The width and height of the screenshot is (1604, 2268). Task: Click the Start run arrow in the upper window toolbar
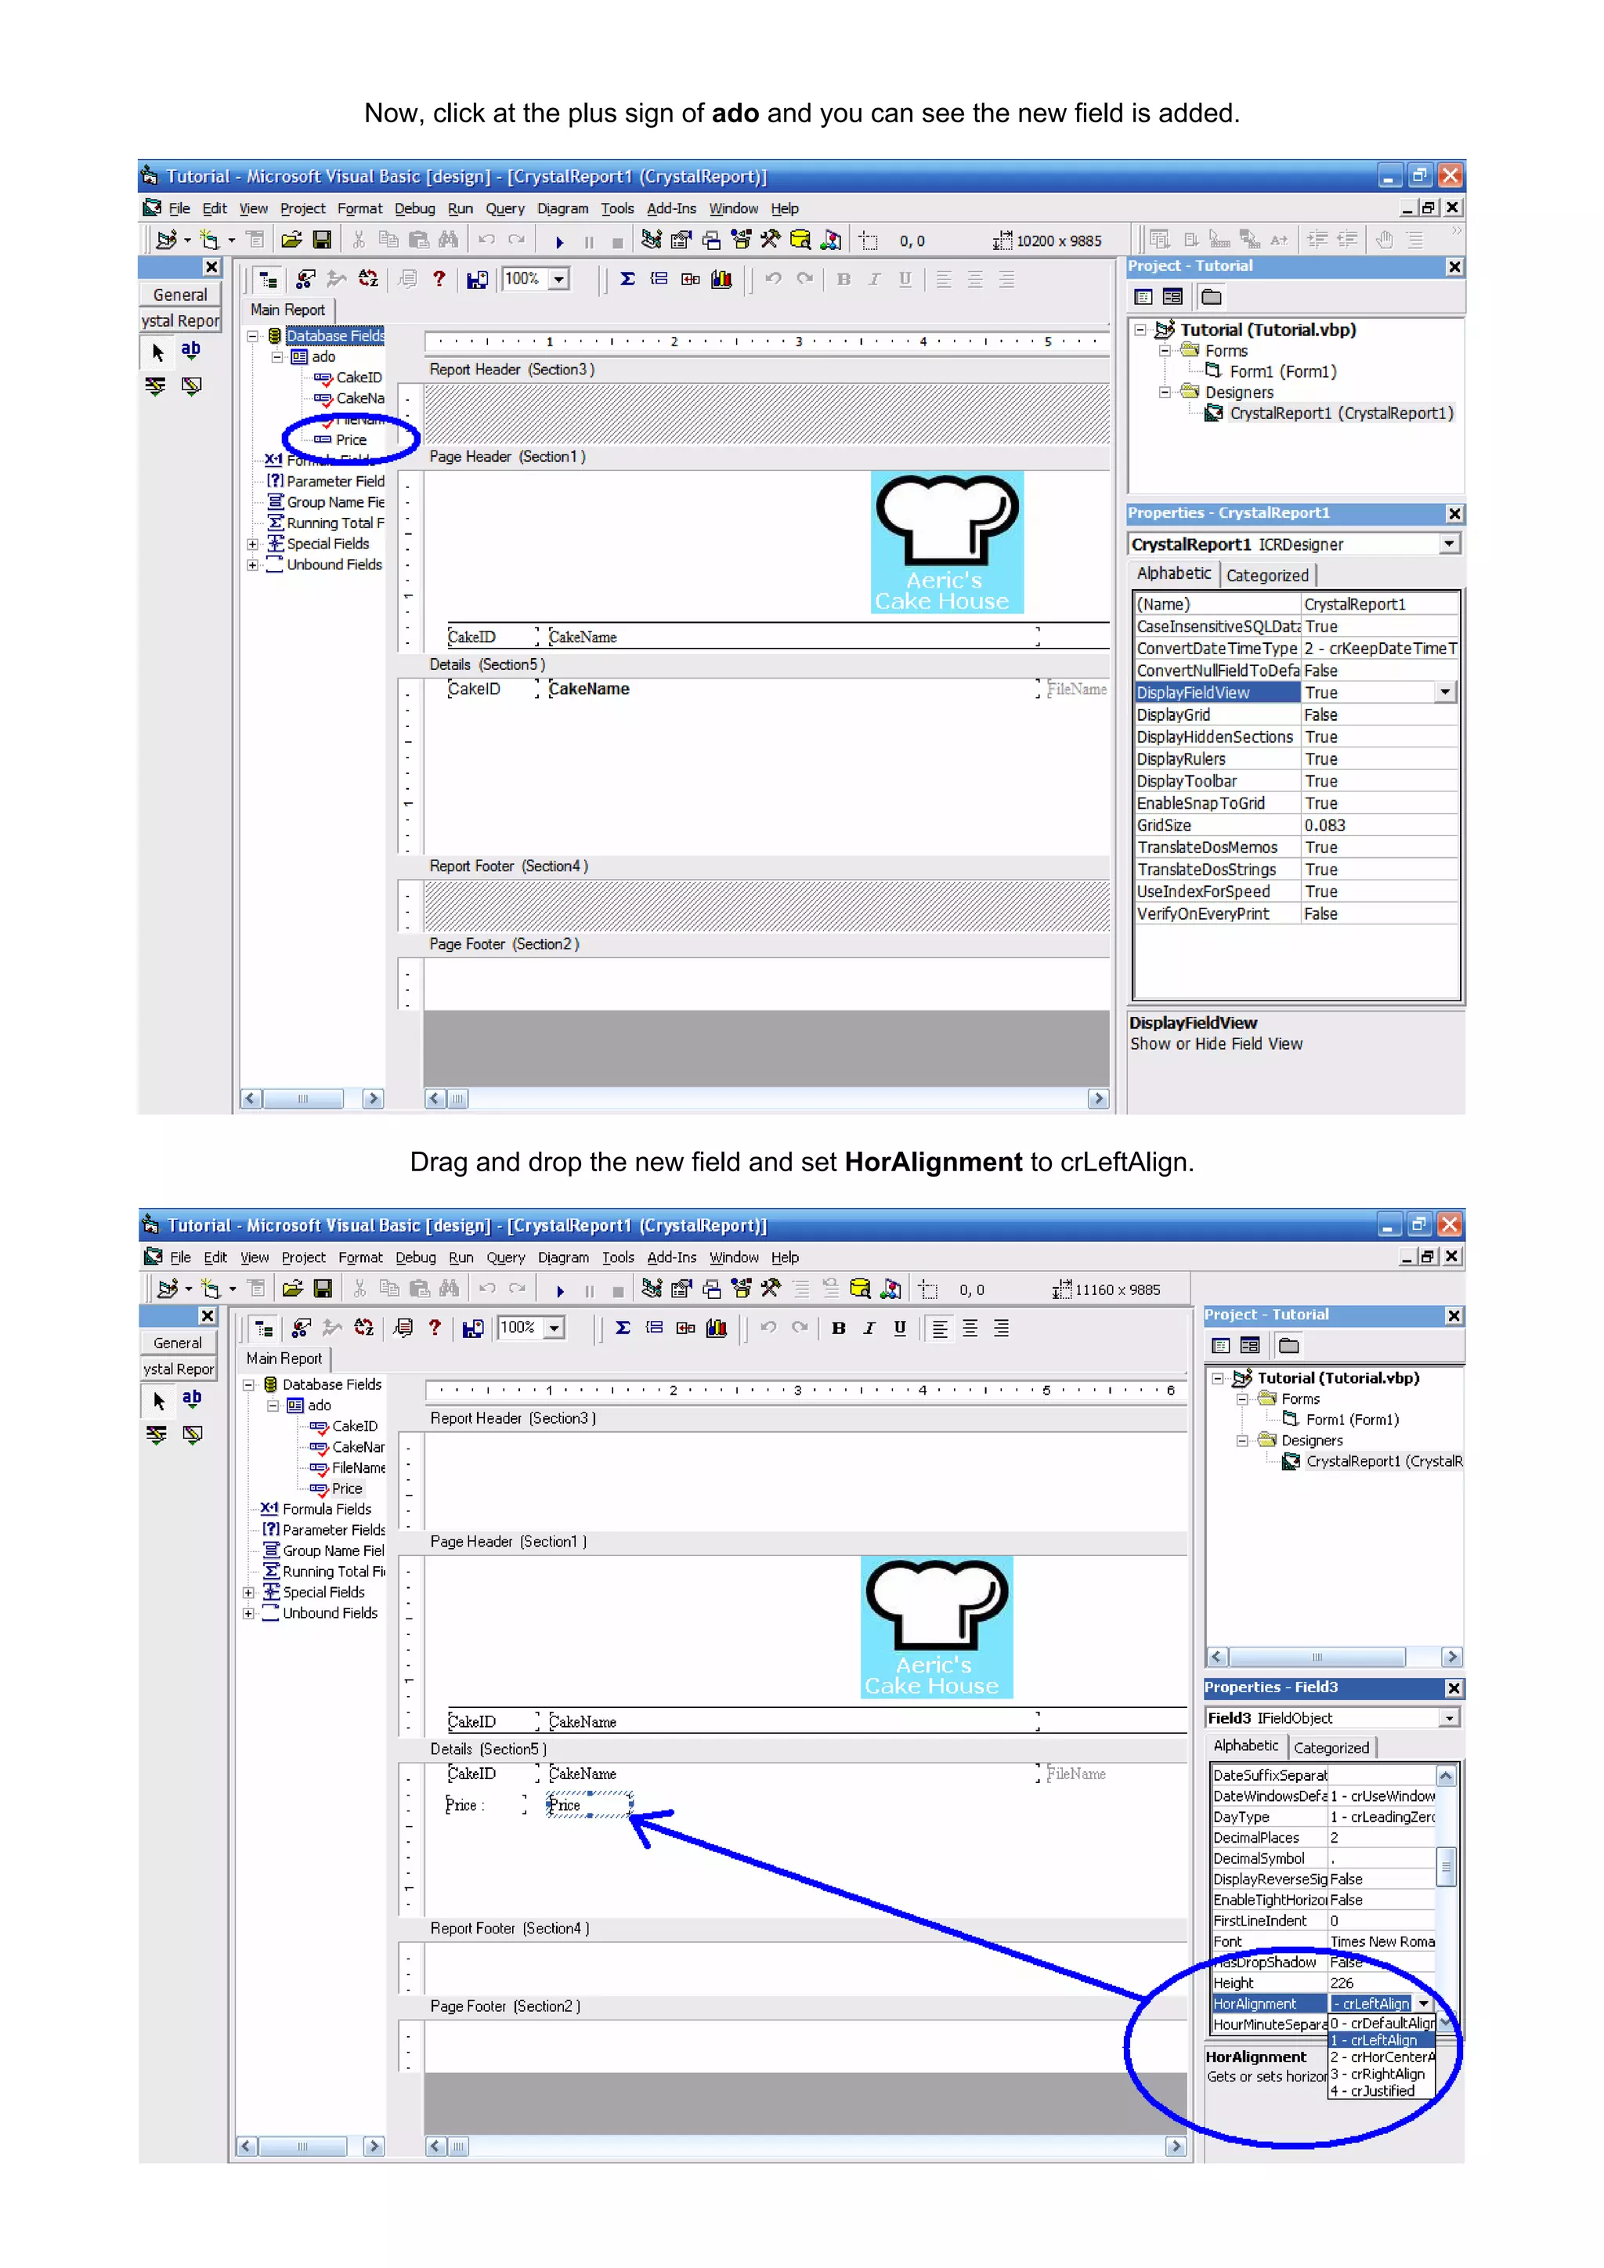point(559,242)
